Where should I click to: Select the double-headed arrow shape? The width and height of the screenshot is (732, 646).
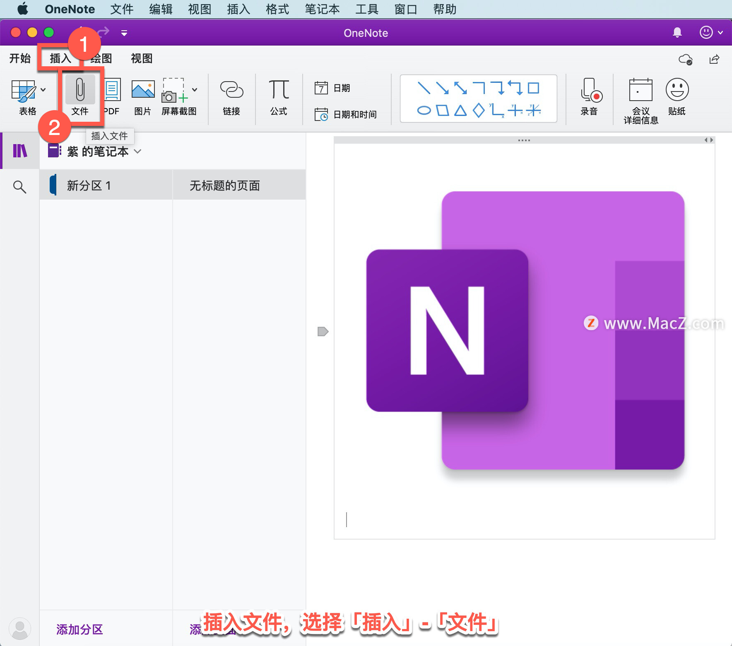460,88
